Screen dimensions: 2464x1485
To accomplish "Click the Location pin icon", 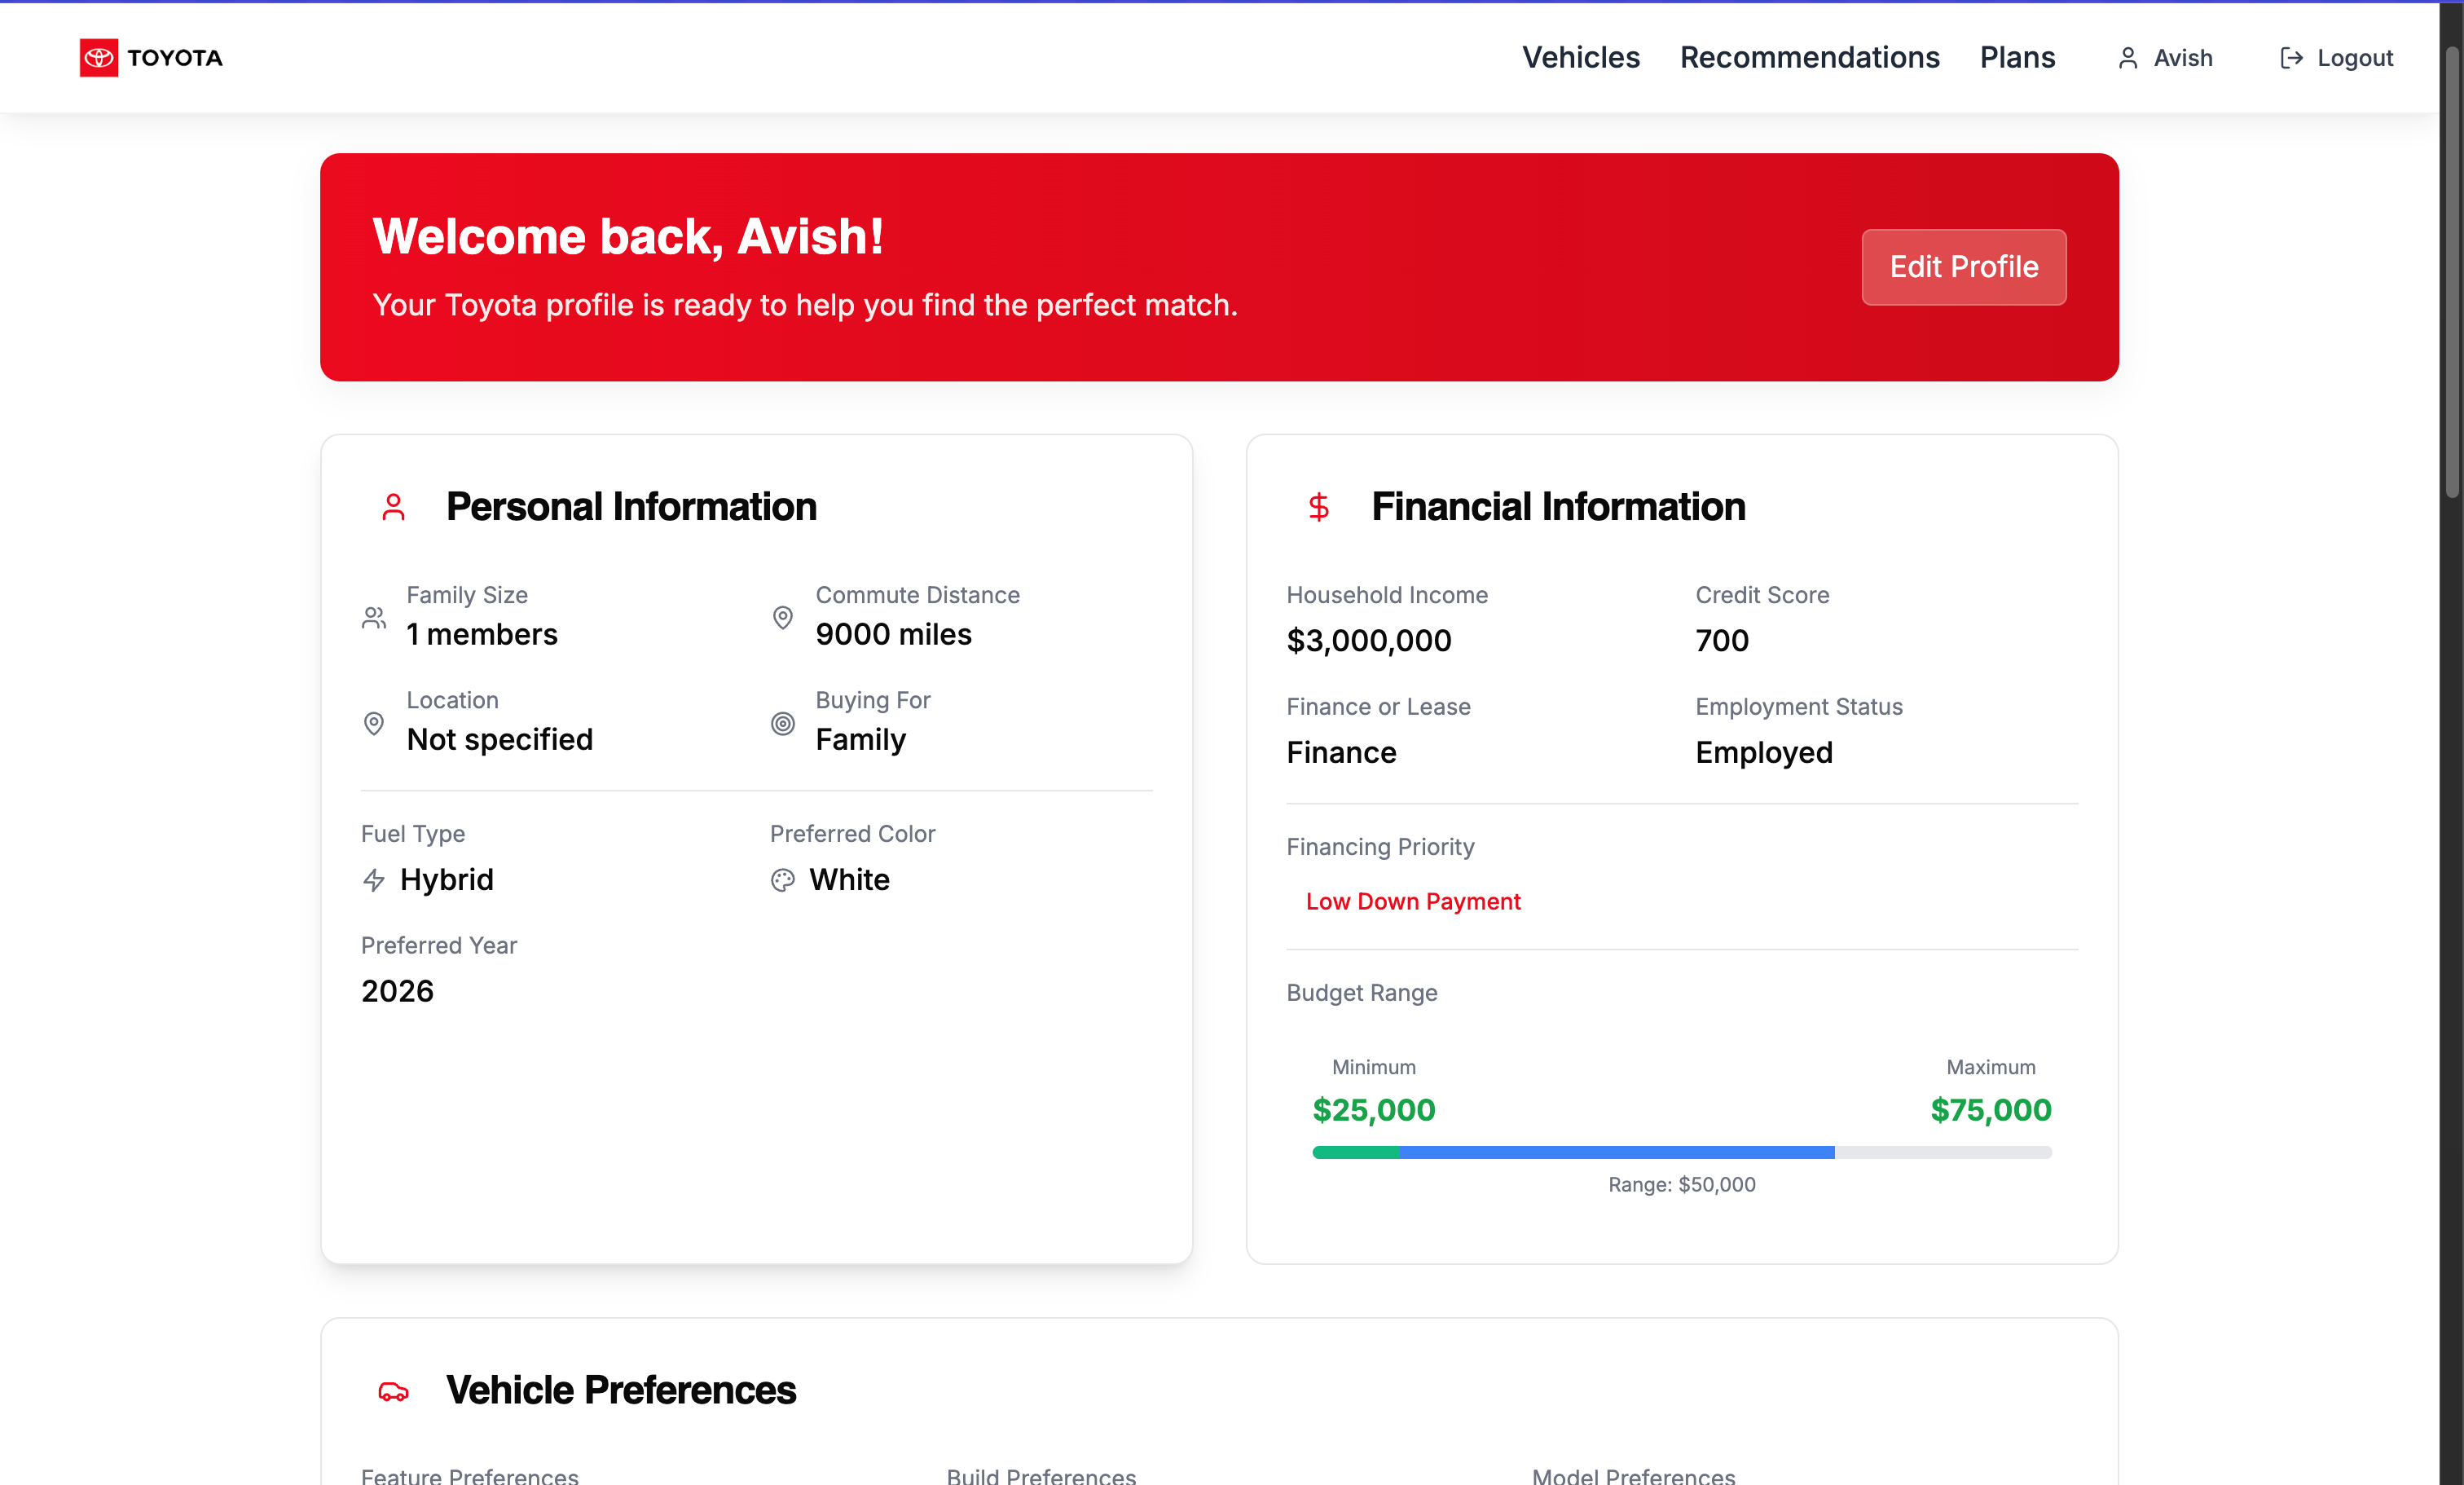I will [x=374, y=723].
